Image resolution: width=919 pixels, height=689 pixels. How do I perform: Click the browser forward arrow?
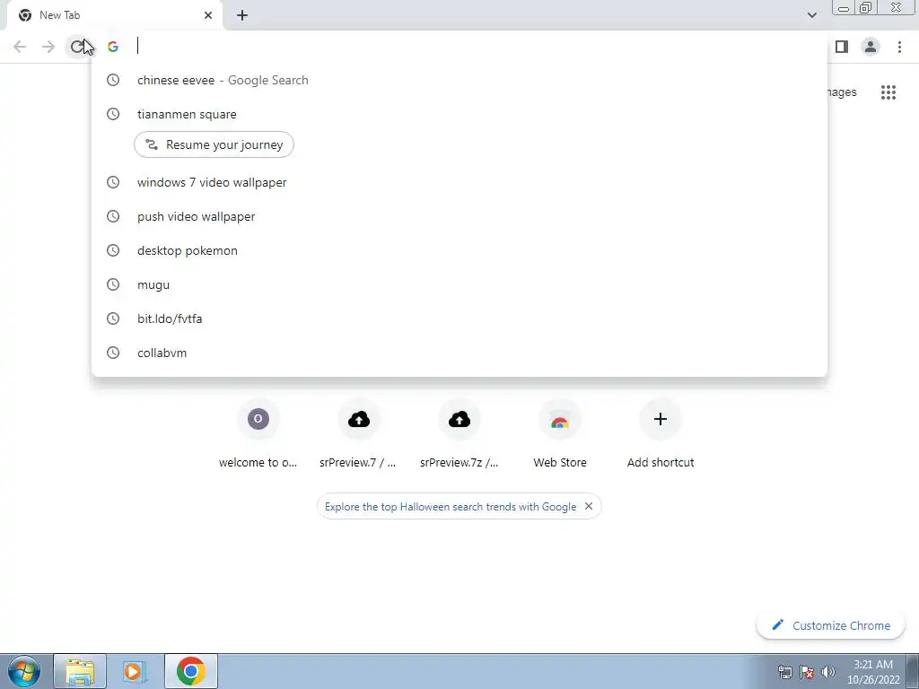click(48, 47)
